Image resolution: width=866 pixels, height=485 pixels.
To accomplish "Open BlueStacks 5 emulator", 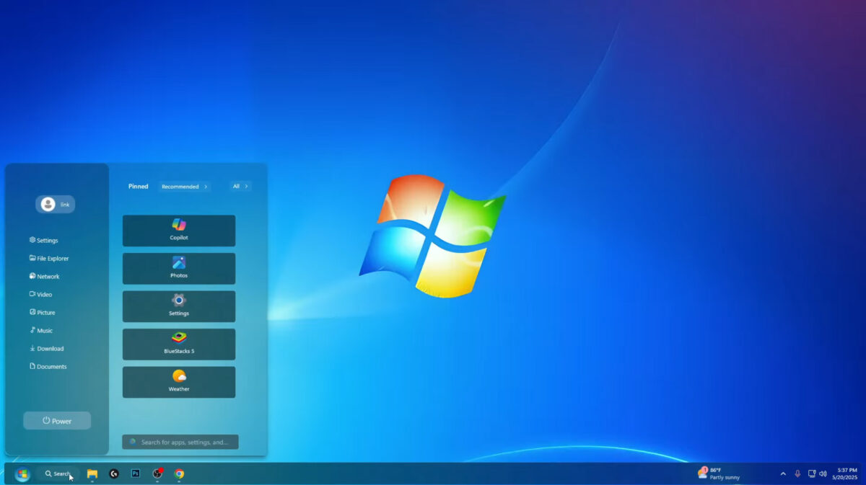I will point(178,344).
